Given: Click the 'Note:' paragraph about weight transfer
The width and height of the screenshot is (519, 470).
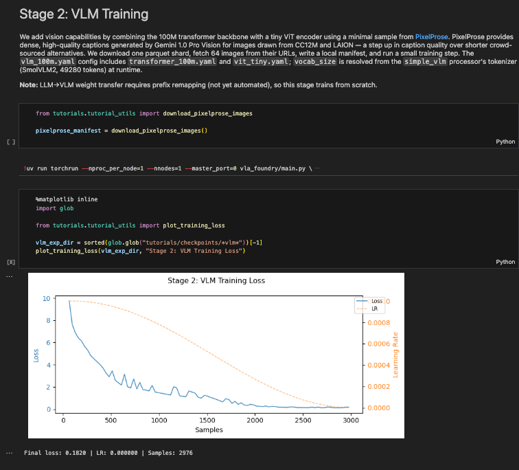Looking at the screenshot, I should [198, 85].
